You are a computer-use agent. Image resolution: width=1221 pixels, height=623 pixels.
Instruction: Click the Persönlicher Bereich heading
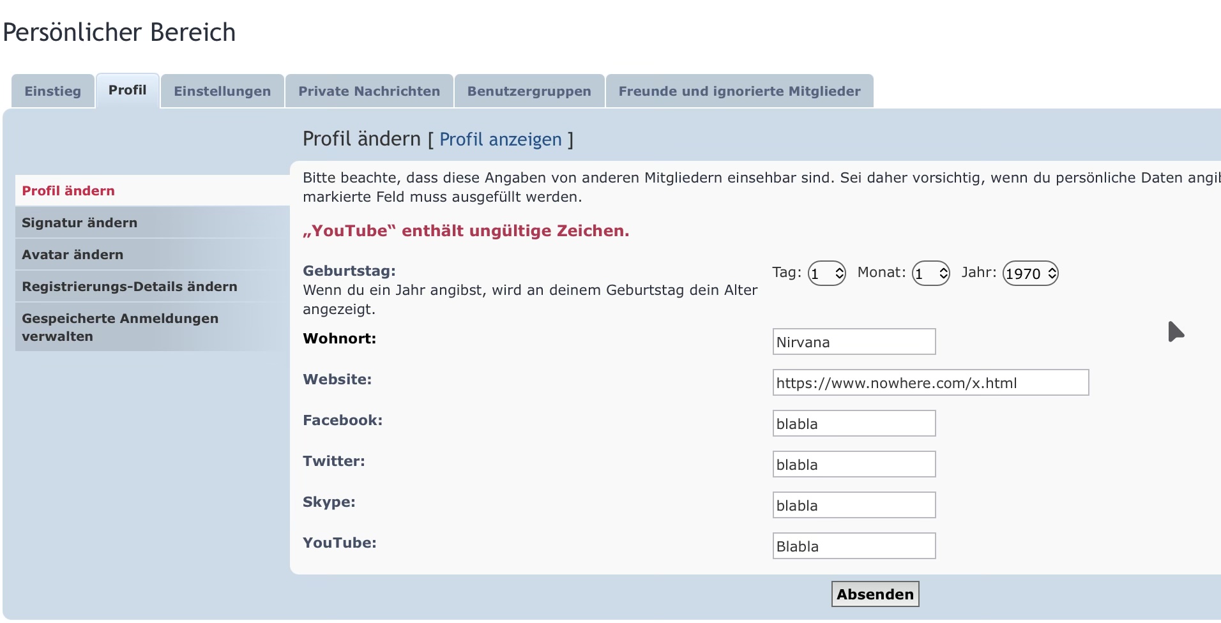coord(119,32)
